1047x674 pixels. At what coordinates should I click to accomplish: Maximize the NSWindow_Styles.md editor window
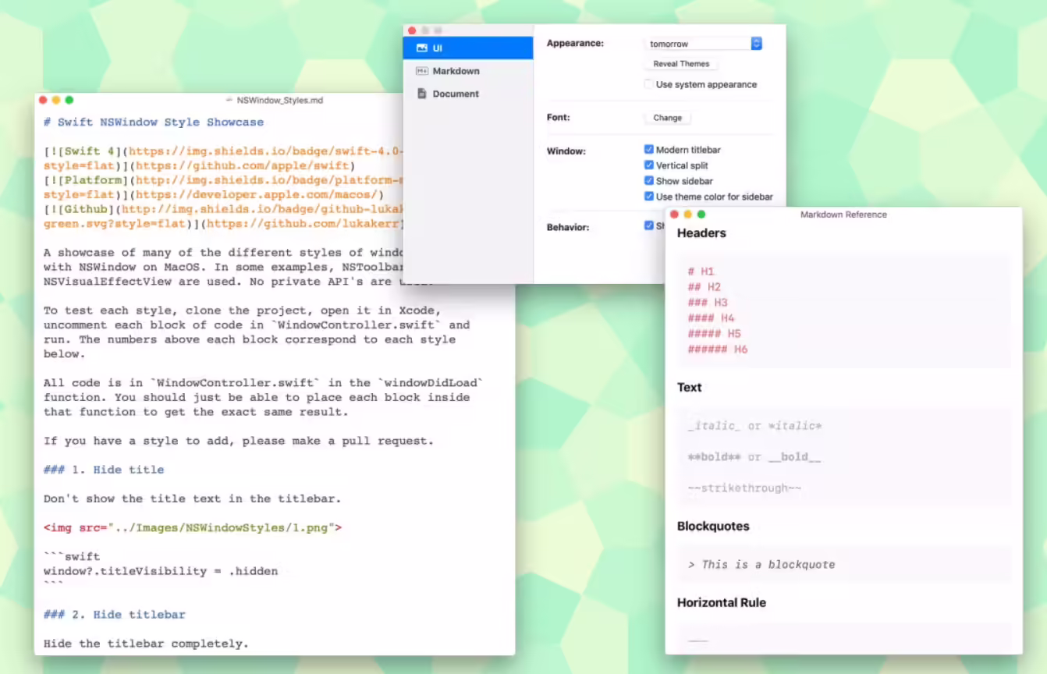tap(69, 100)
